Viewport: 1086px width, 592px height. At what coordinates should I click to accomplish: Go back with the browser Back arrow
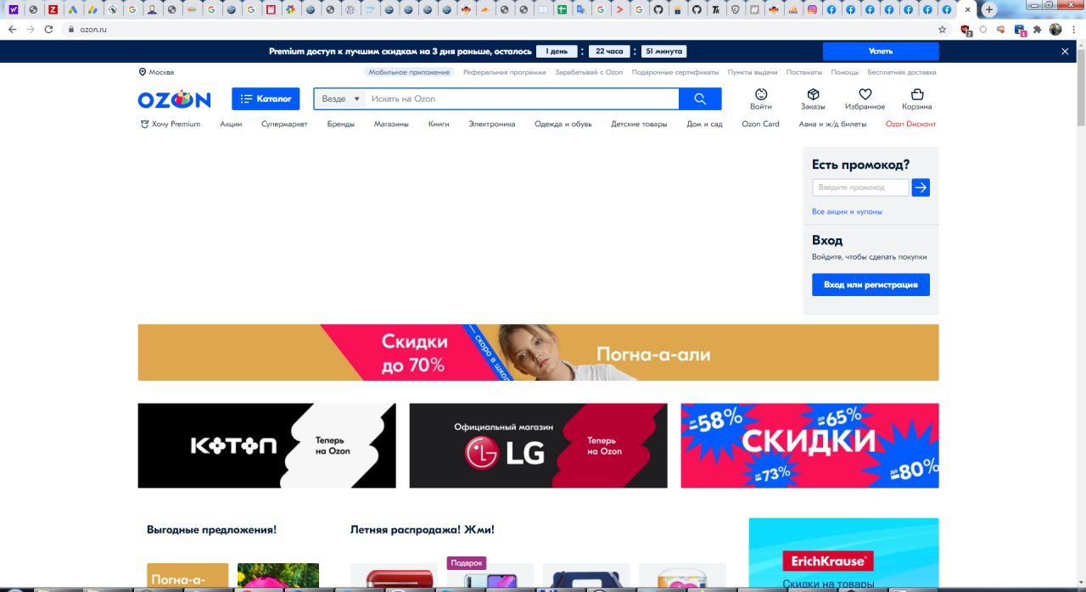pos(12,29)
